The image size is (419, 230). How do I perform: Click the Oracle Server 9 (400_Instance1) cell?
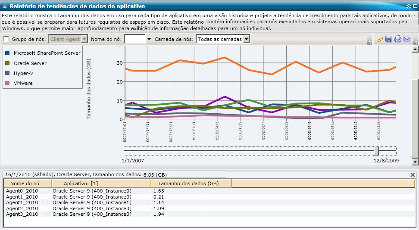point(92,203)
